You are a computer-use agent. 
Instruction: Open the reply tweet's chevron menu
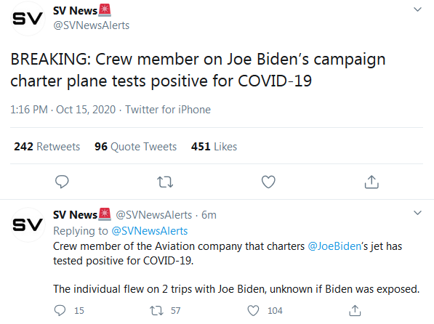(x=417, y=213)
